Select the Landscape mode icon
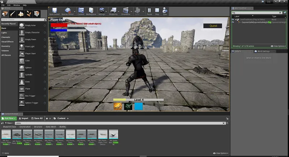This screenshot has height=157, width=289. (21, 14)
